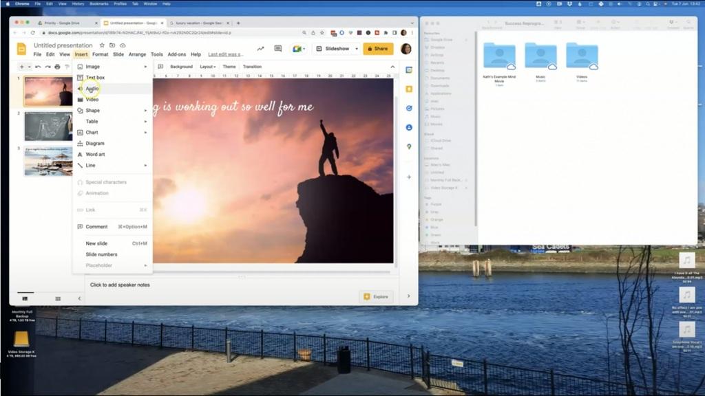The image size is (705, 396).
Task: Select slide 2 thumbnail
Action: coord(48,126)
